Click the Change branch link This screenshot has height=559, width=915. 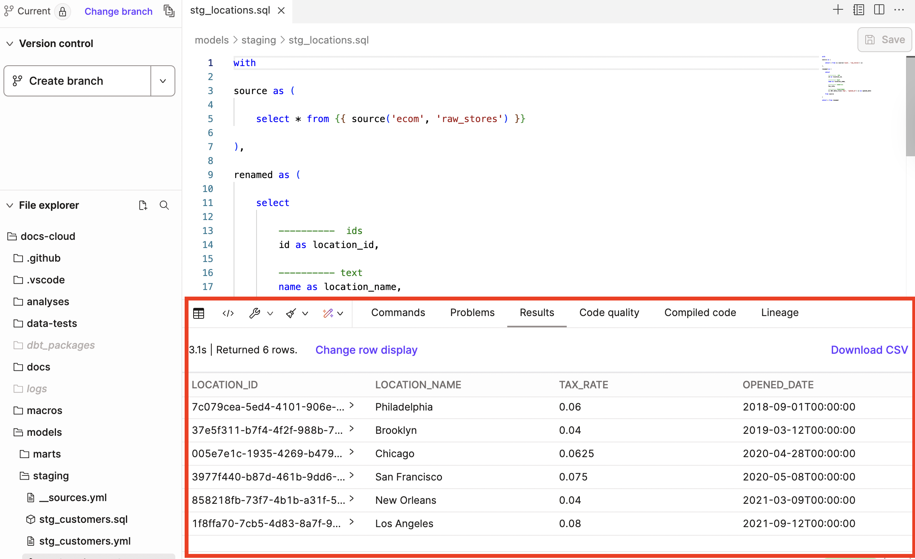tap(119, 11)
